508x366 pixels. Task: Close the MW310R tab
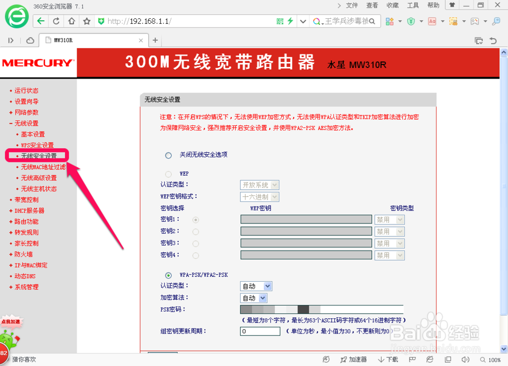tap(141, 41)
